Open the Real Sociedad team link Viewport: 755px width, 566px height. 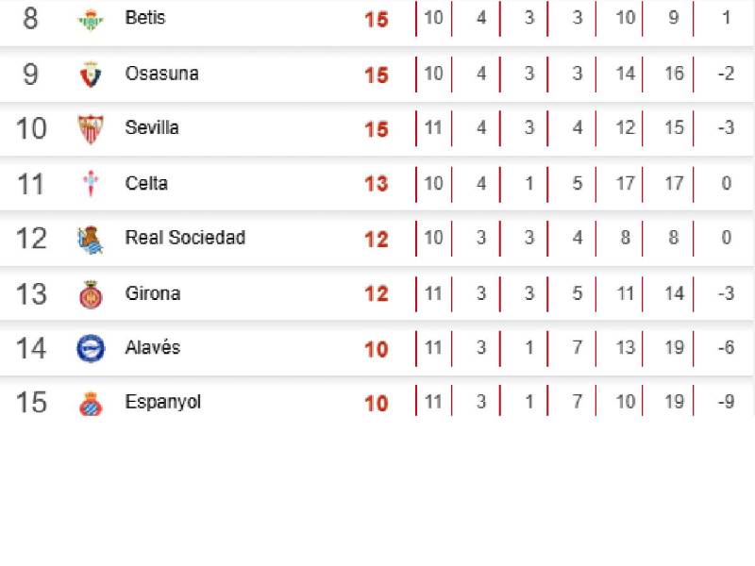[x=185, y=238]
